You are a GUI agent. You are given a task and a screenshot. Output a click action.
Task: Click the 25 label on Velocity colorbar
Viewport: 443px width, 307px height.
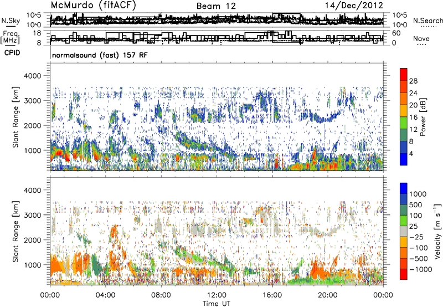pos(413,227)
